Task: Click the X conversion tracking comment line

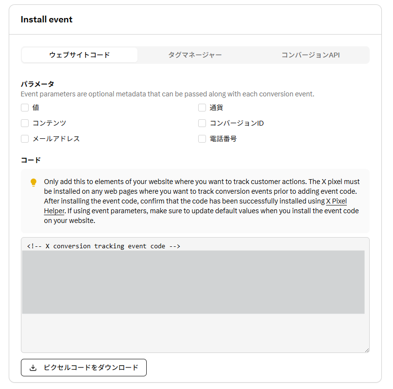Action: click(x=103, y=246)
